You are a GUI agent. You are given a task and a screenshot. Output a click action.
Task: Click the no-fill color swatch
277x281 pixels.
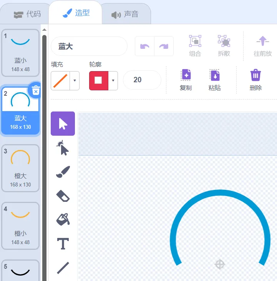60,80
